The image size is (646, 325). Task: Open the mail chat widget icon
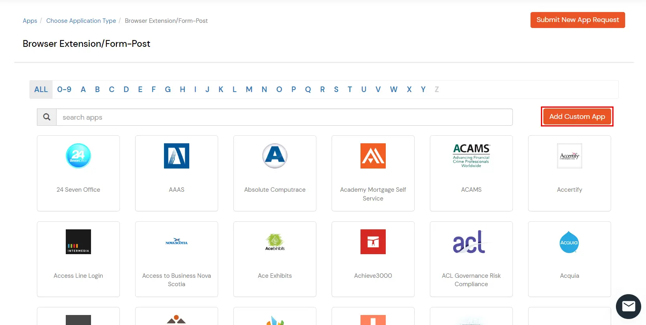[x=628, y=306]
